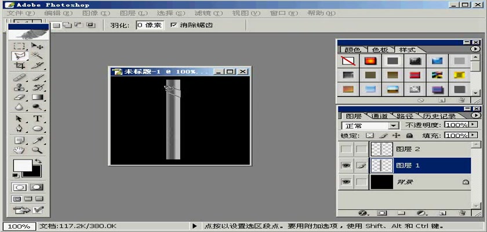The height and width of the screenshot is (232, 487).
Task: Hide 图层 1 using its eye icon
Action: [x=346, y=165]
